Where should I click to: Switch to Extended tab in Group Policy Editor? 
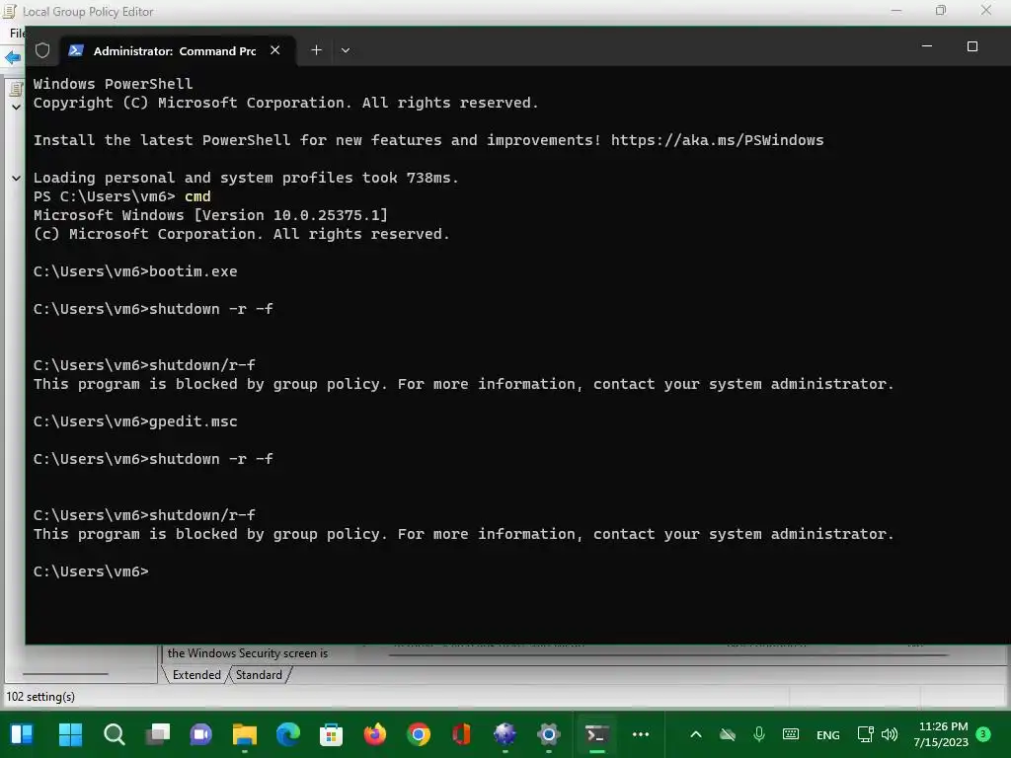196,674
